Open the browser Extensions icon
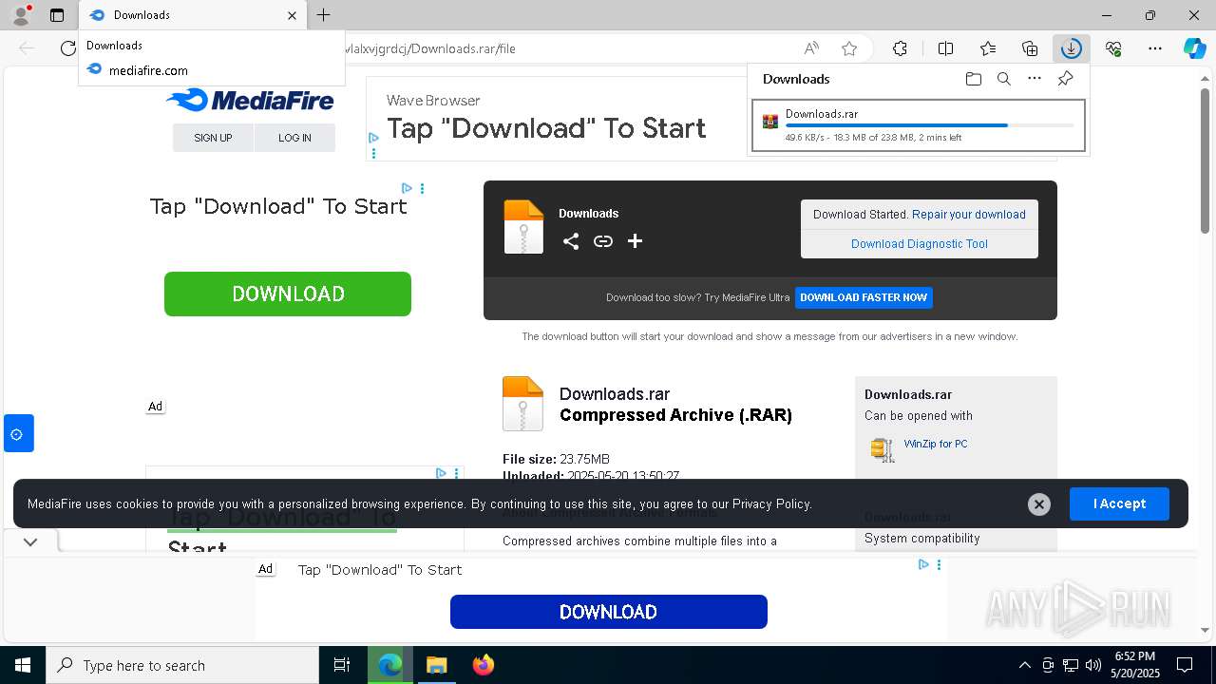The width and height of the screenshot is (1216, 684). click(x=900, y=48)
